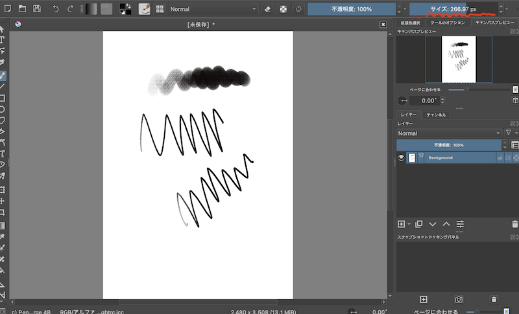
Task: Pick the text tool in the toolbox
Action: (x=3, y=39)
